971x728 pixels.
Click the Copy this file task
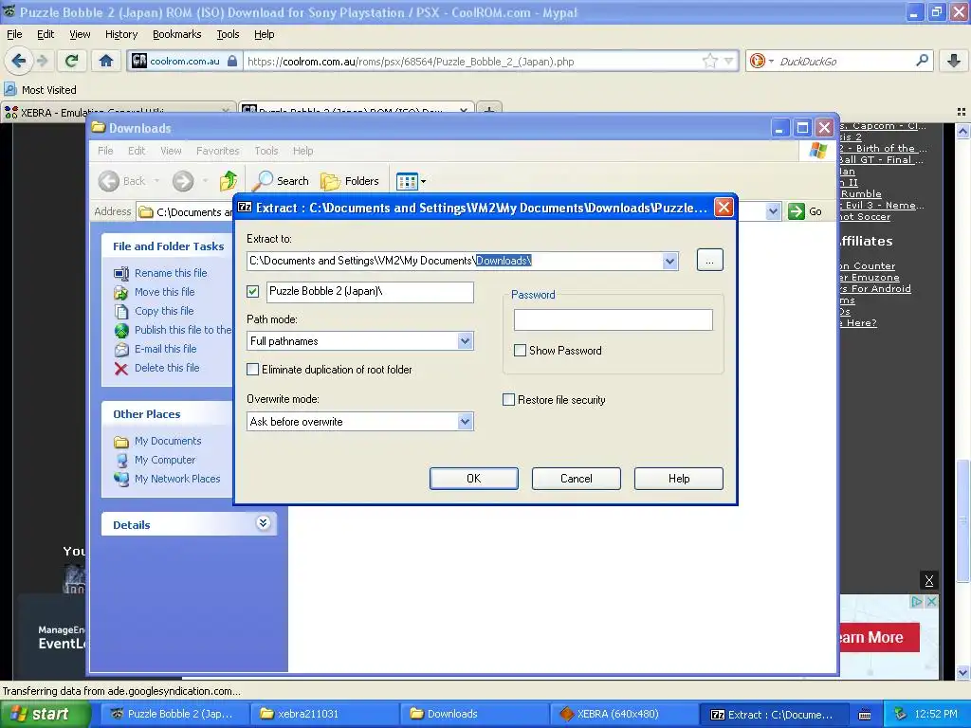164,311
